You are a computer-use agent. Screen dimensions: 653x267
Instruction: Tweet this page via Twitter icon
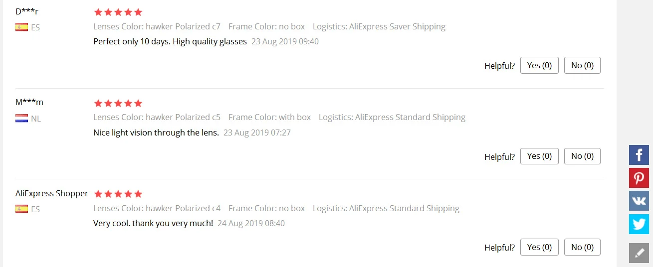coord(639,224)
